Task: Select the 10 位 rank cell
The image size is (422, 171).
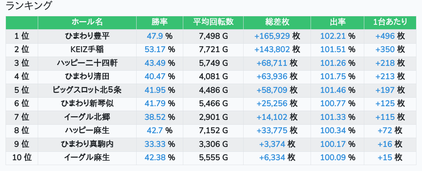Action: point(22,158)
